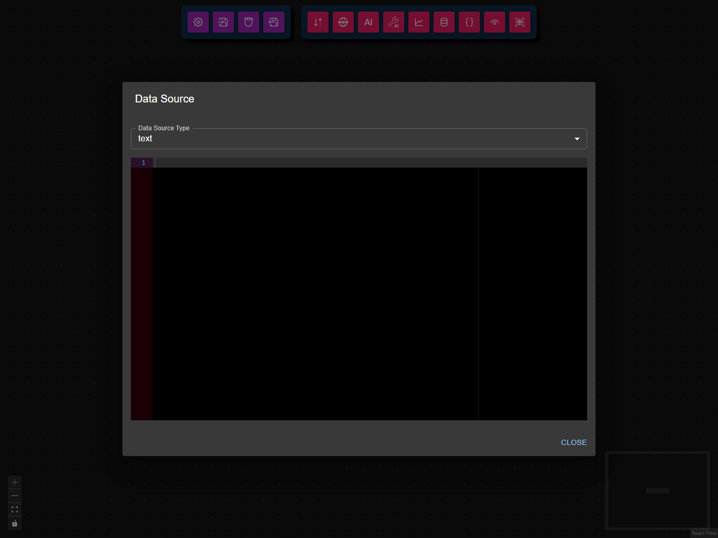The height and width of the screenshot is (538, 718).
Task: Click the barcode scanner icon
Action: click(520, 22)
